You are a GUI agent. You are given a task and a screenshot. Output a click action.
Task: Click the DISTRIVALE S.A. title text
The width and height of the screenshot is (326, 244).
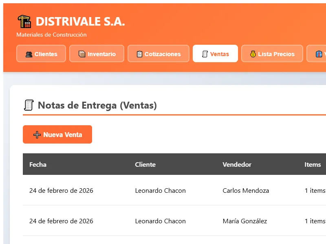81,22
